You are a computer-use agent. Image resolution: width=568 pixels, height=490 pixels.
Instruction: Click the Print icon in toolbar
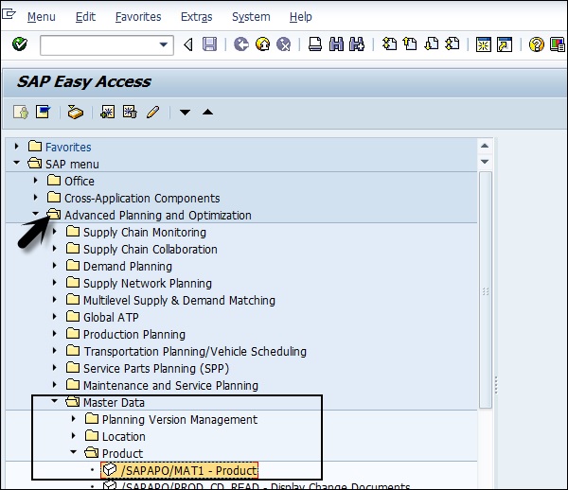point(314,44)
